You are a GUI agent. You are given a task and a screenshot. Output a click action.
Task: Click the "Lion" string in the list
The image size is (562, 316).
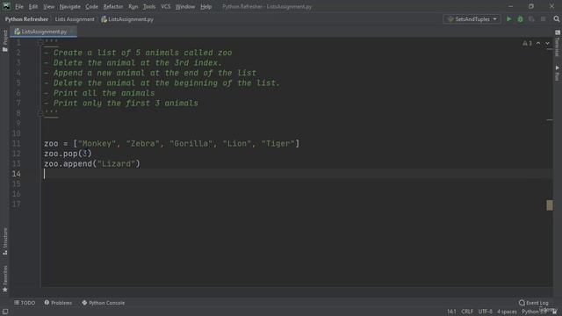236,144
